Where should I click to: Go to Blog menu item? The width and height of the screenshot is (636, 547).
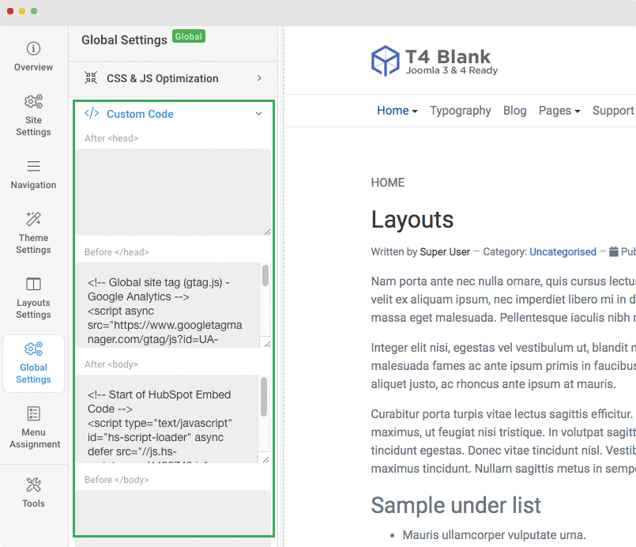coord(514,111)
